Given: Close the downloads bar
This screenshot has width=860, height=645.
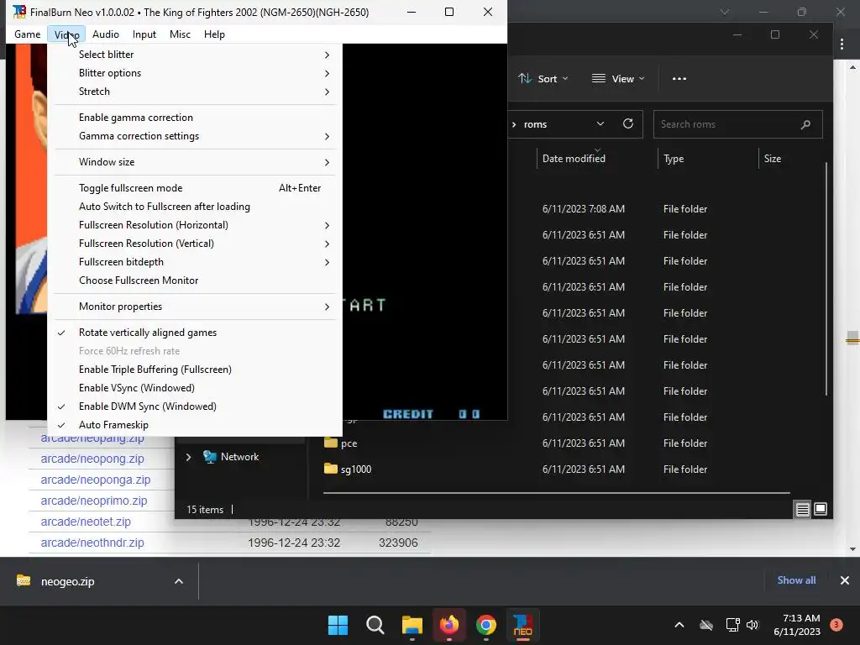Looking at the screenshot, I should point(845,580).
